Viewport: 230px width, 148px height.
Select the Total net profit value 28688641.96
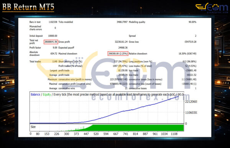point(51,42)
